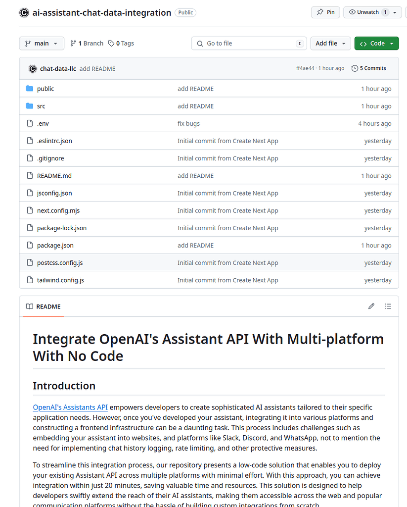This screenshot has height=507, width=407.
Task: Pin this repository
Action: [x=325, y=12]
